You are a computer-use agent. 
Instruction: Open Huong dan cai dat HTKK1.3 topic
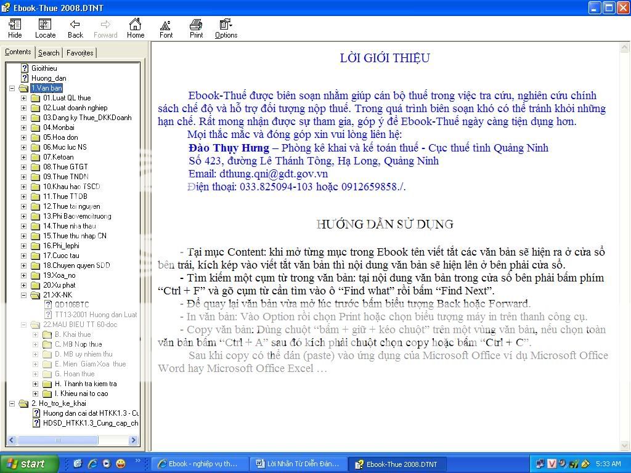coord(90,413)
